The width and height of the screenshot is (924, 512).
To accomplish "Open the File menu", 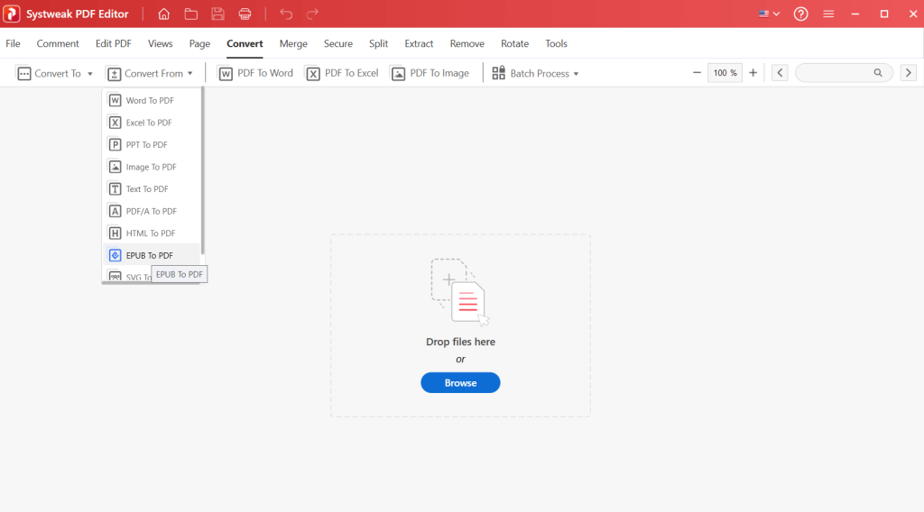I will pyautogui.click(x=13, y=43).
